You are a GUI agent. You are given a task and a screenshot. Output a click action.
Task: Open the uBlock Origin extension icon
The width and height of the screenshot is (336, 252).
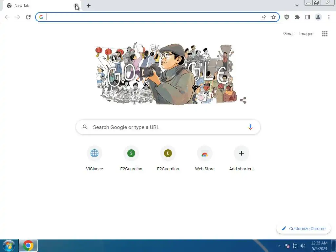click(x=287, y=17)
